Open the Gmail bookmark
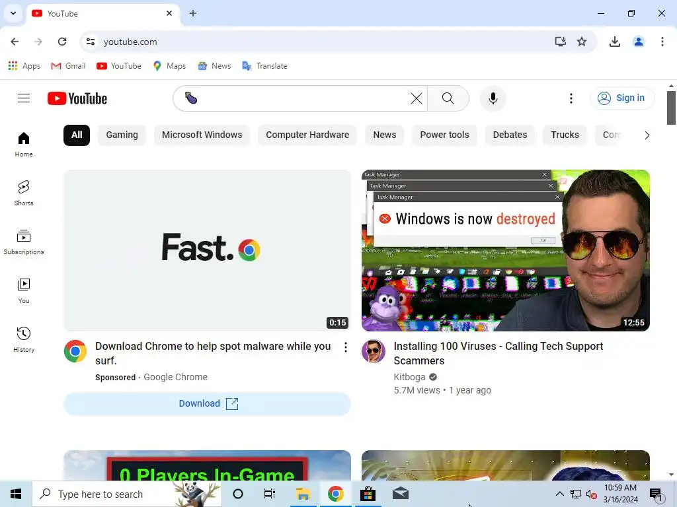The width and height of the screenshot is (677, 507). [x=68, y=66]
